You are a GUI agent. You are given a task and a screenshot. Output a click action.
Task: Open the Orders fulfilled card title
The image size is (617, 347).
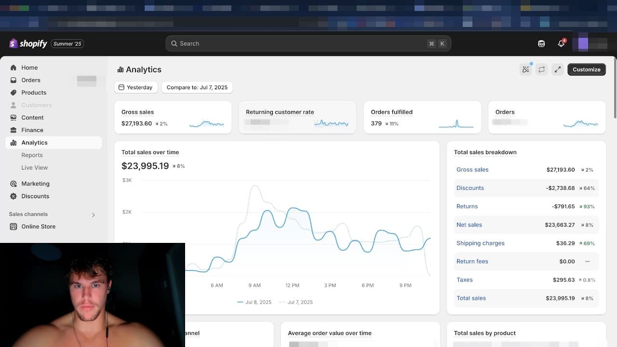[x=391, y=112]
